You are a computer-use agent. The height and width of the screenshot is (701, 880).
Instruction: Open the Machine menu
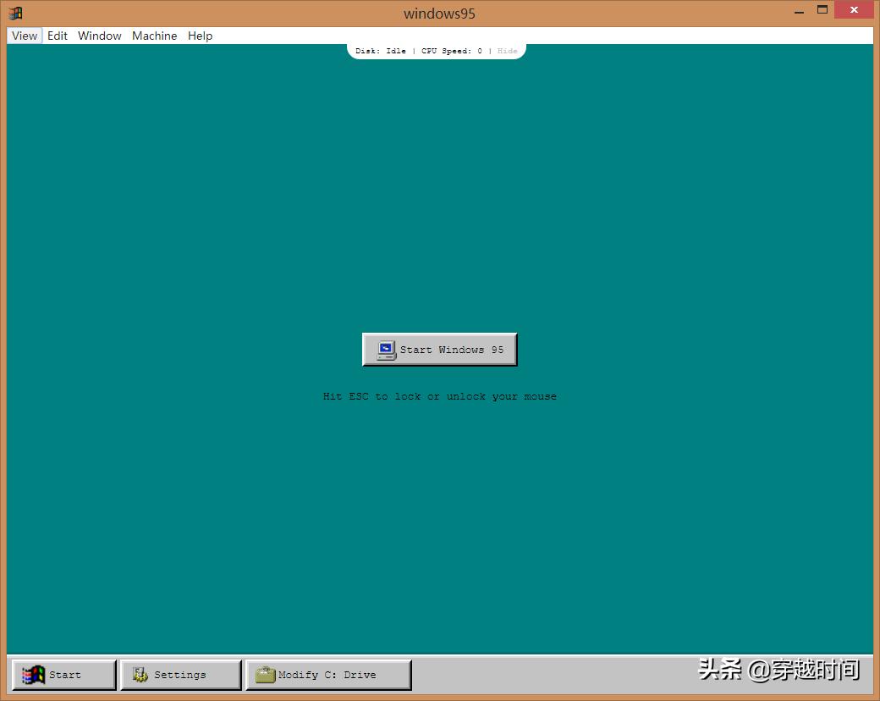154,36
